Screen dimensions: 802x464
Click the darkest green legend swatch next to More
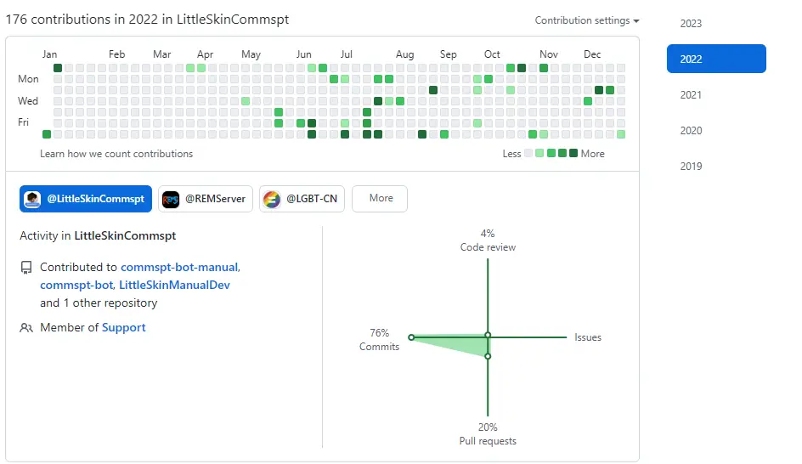(573, 153)
